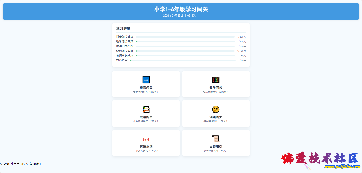362x173 pixels.
Task: Click the scroll icon on 古诗填空 card
Action: tap(216, 138)
